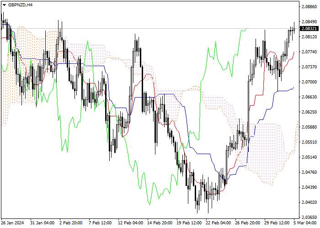Select the 2.08120 price axis label
320x228 pixels.
click(309, 37)
